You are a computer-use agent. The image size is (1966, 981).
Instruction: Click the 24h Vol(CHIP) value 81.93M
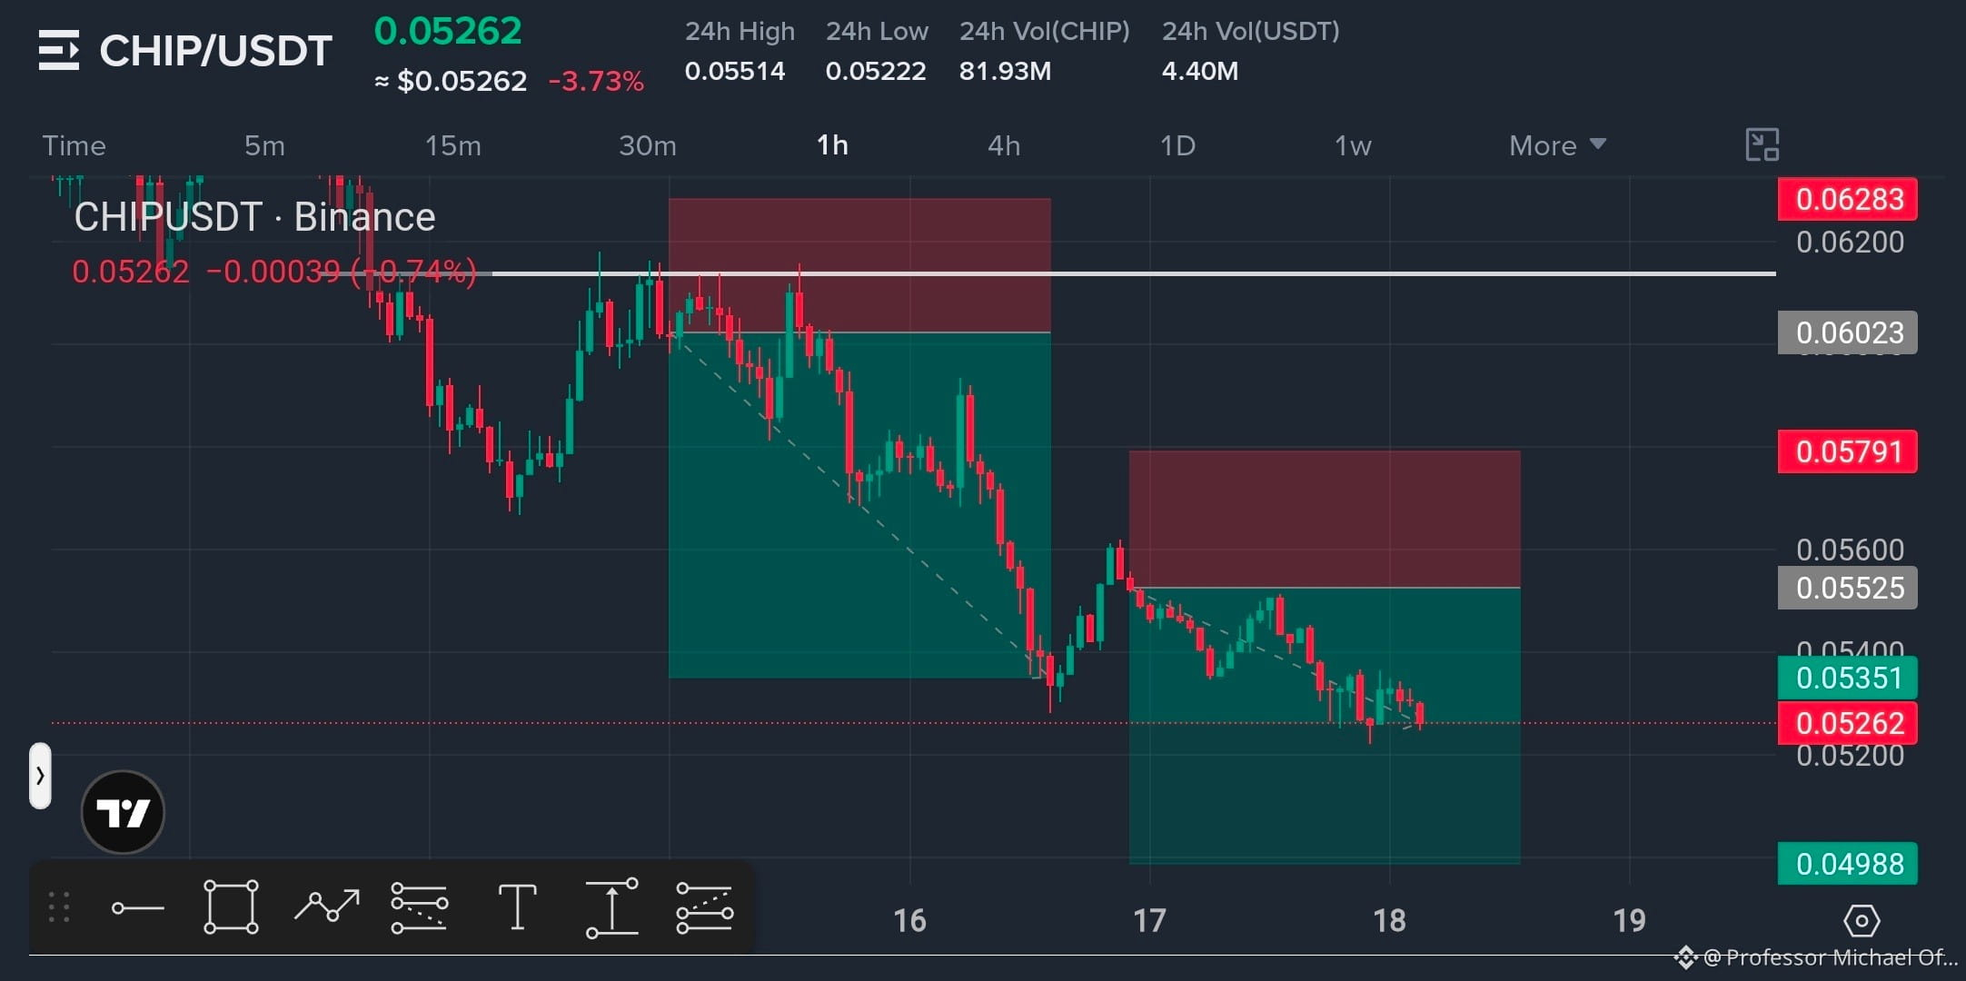click(x=1005, y=71)
